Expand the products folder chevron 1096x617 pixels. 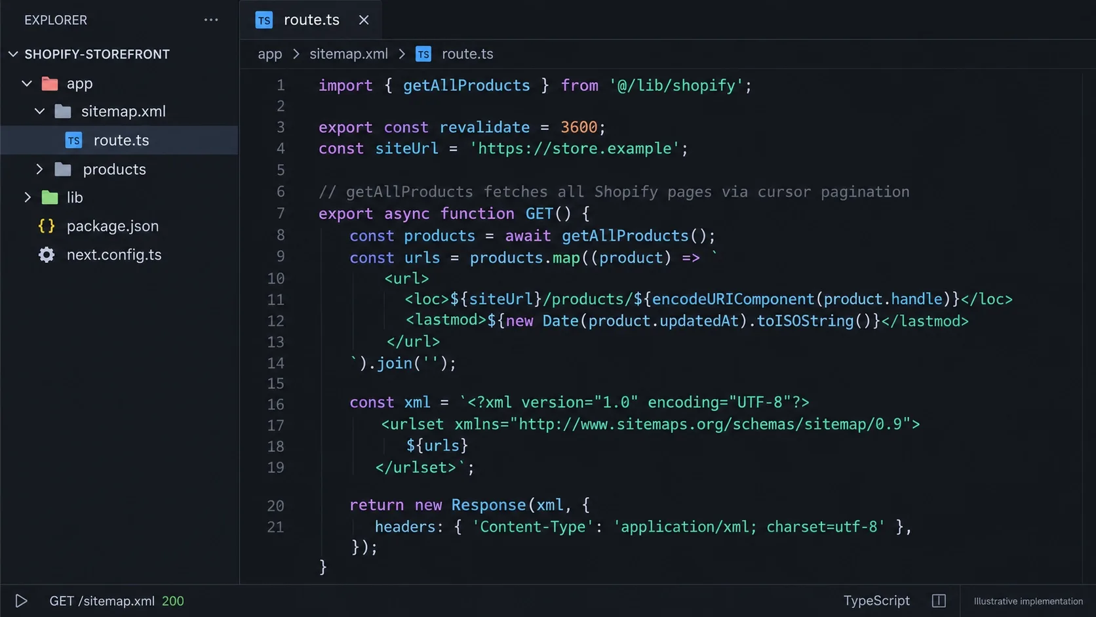pyautogui.click(x=39, y=169)
